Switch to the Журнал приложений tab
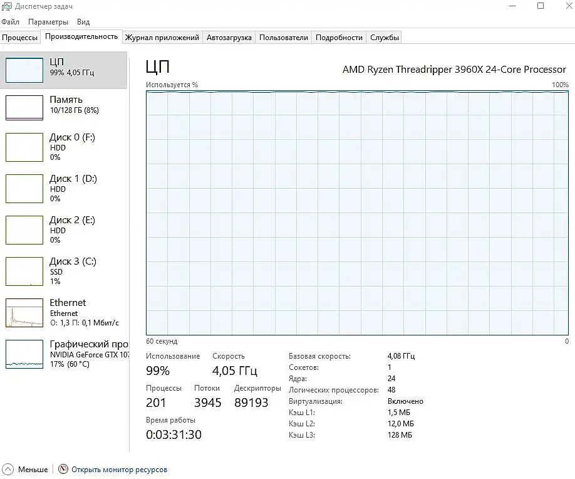575x479 pixels. click(162, 38)
